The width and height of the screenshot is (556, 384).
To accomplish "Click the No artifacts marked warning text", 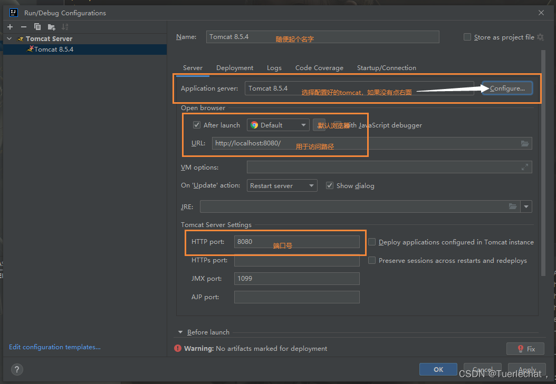I will [x=271, y=349].
